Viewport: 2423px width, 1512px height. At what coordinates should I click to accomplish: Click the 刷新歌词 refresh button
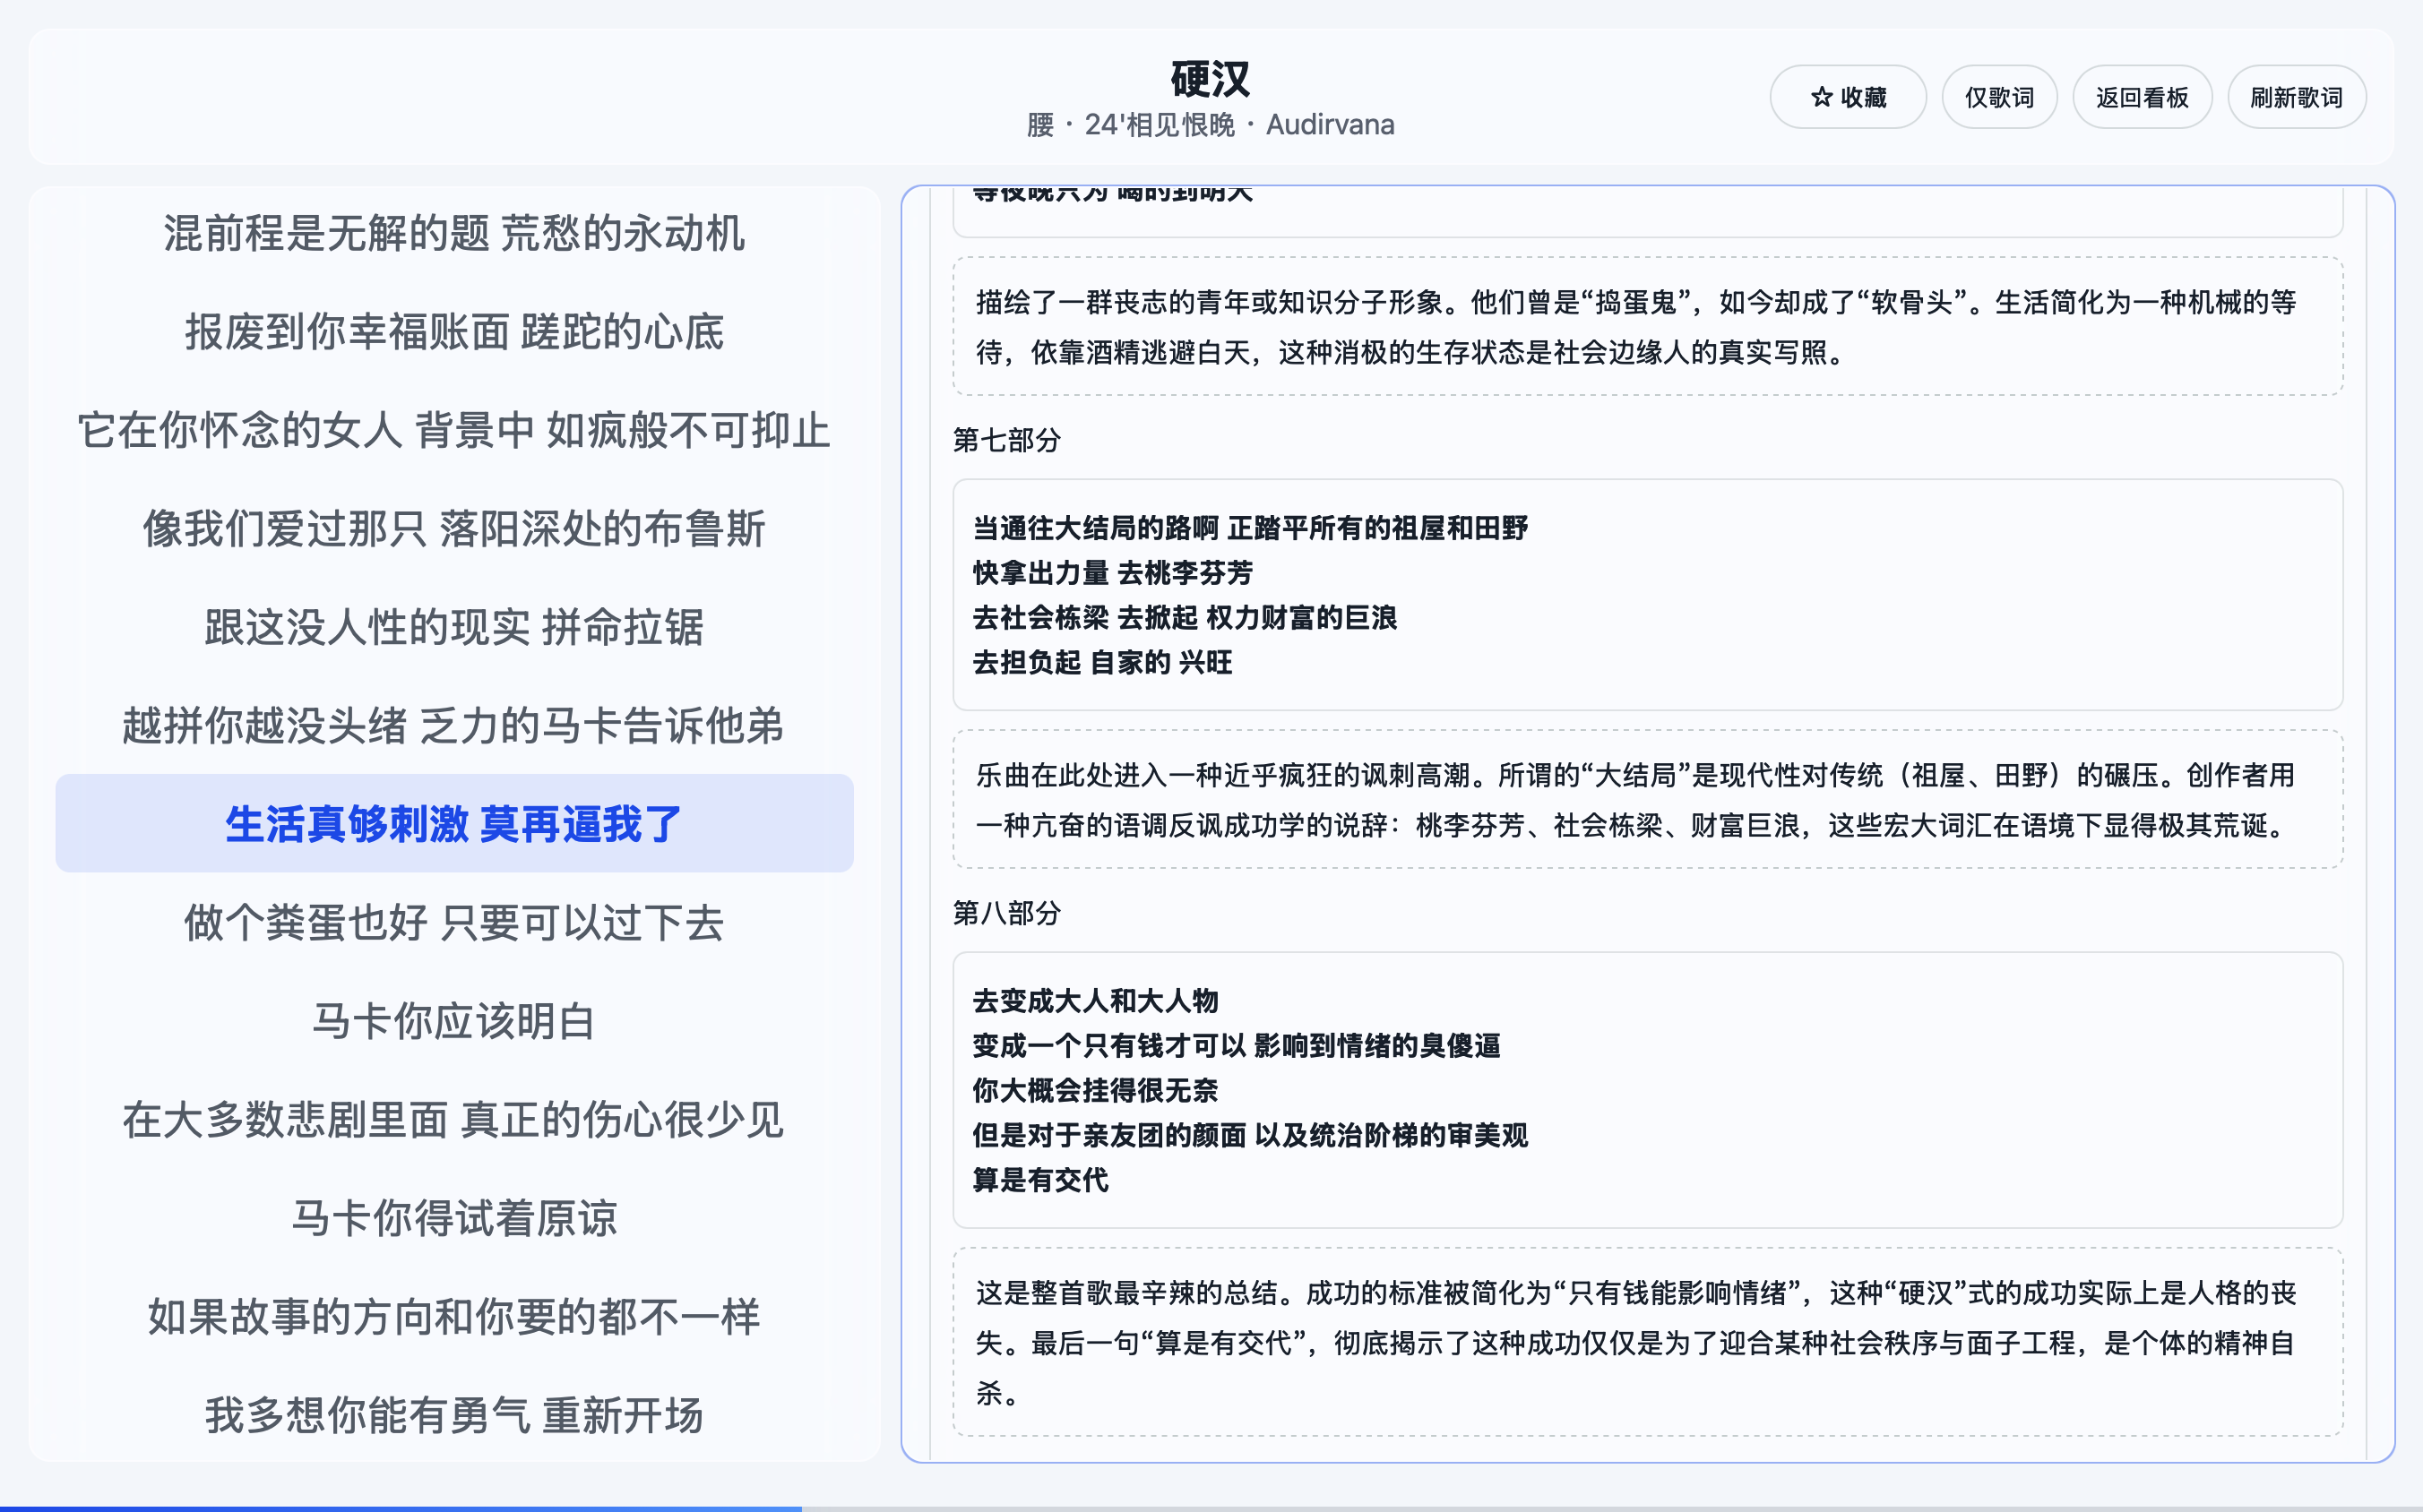click(2295, 97)
